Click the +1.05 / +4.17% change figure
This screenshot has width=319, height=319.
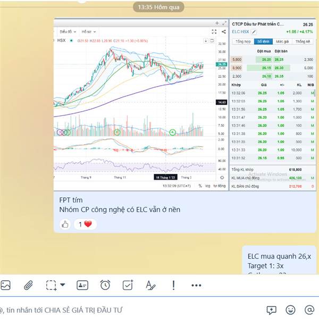(299, 32)
